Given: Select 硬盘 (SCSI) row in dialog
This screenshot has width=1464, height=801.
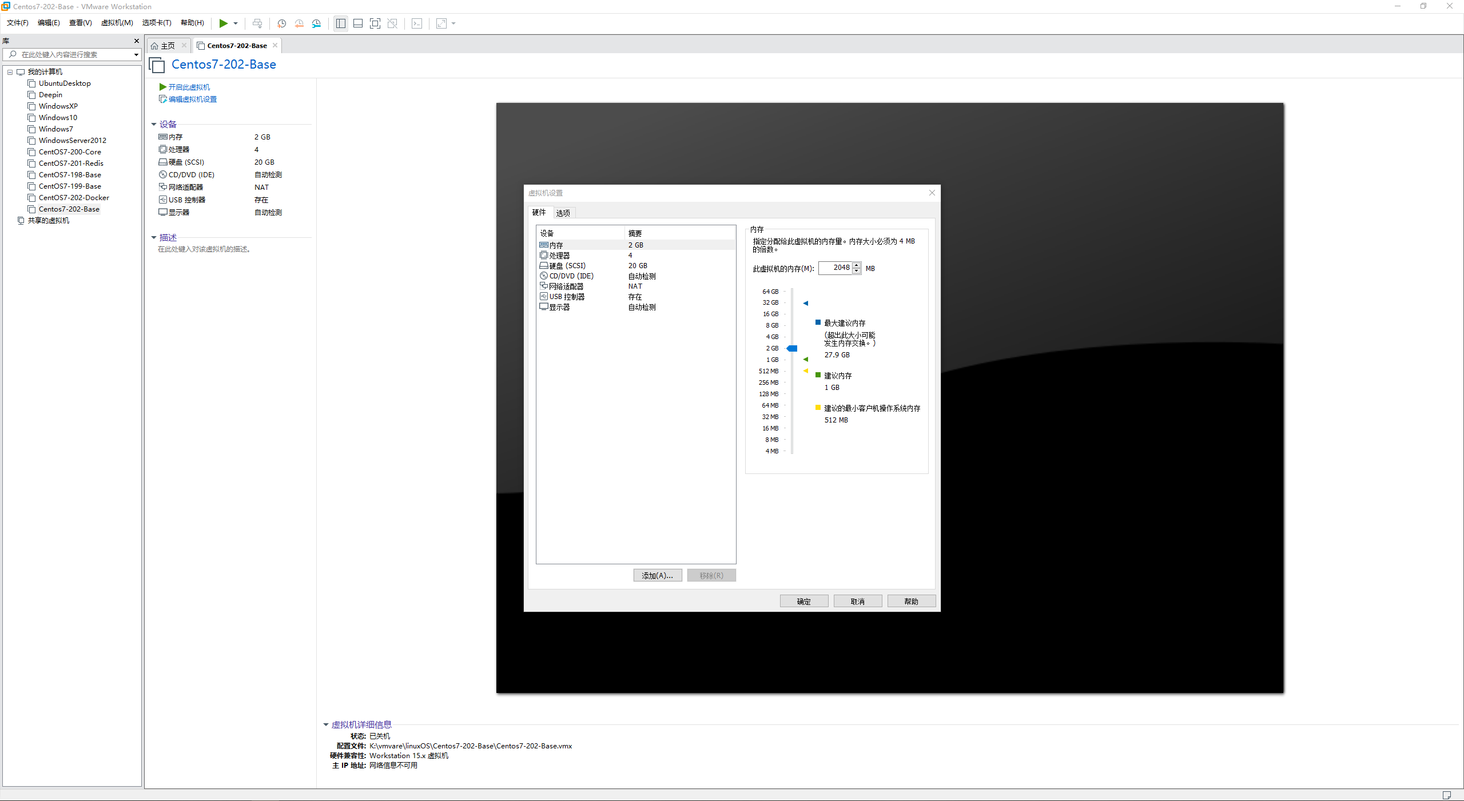Looking at the screenshot, I should [636, 265].
